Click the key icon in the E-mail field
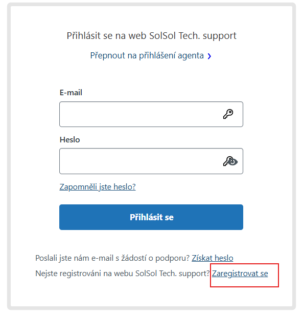 228,114
